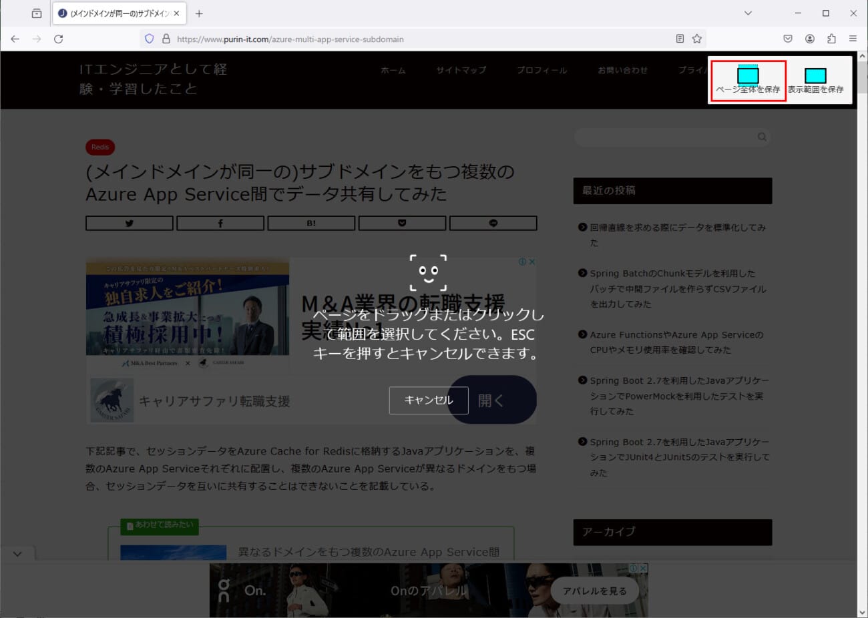Share article via Twitter button
The width and height of the screenshot is (868, 618).
tap(130, 223)
